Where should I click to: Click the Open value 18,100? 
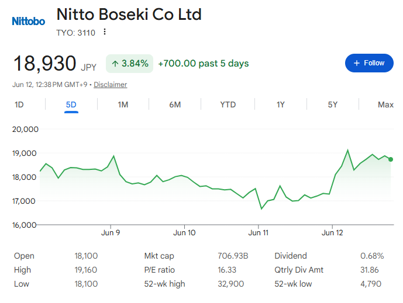(x=86, y=256)
